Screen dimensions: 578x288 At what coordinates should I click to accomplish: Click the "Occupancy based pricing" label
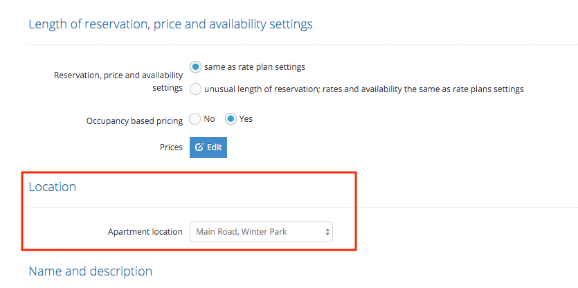click(x=134, y=121)
